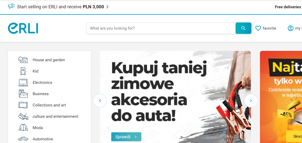Viewport: 302px width, 143px height.
Task: Select the House and garden house icon
Action: coord(23,60)
